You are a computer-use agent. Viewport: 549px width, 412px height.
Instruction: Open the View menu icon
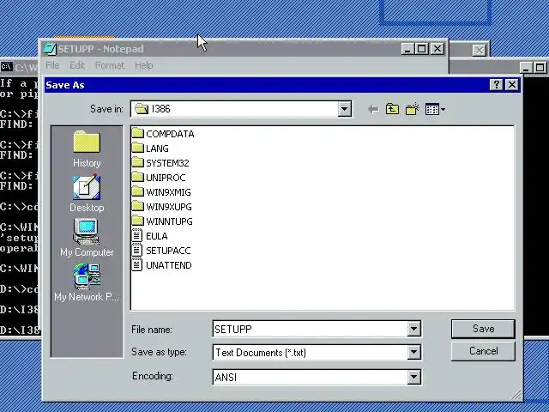pos(435,109)
